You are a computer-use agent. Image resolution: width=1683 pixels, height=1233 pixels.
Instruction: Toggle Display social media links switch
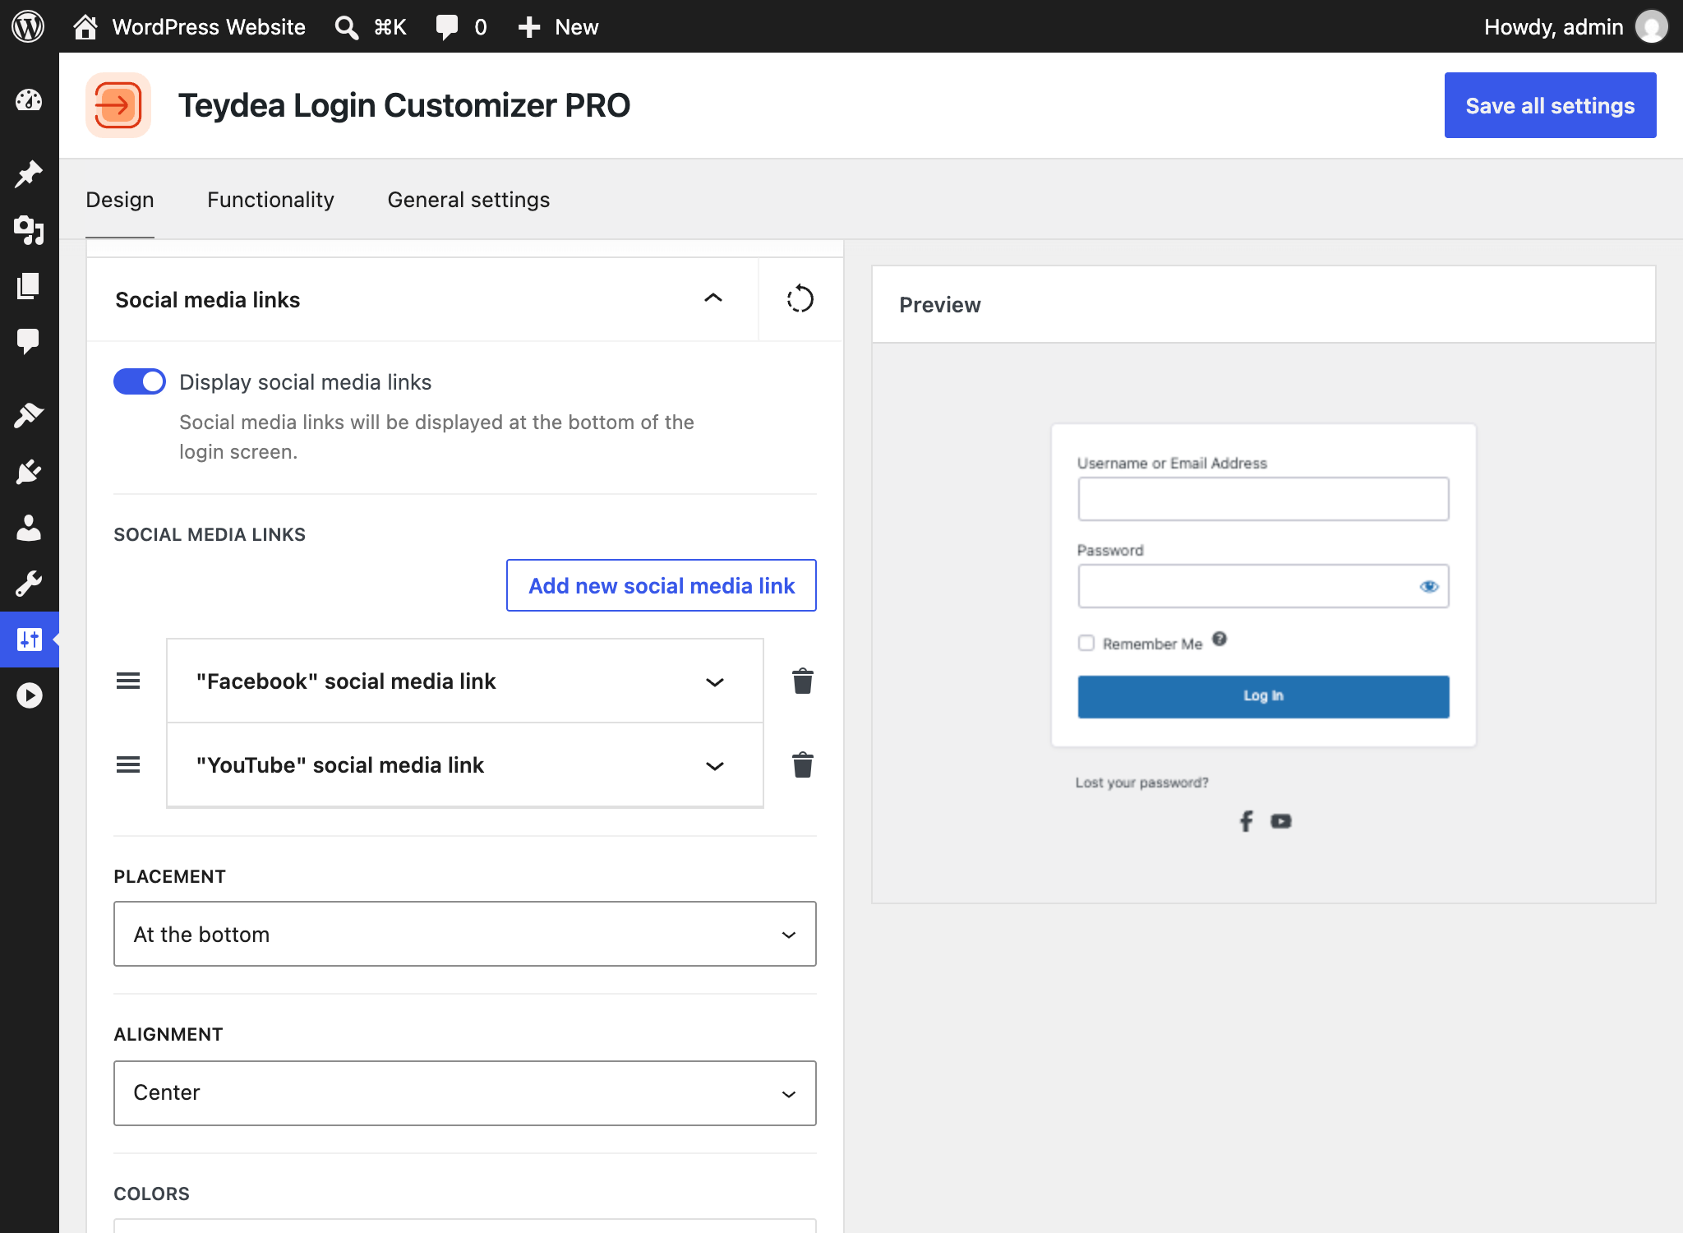coord(140,382)
